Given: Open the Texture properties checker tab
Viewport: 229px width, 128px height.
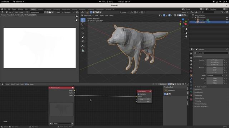Looking at the screenshot, I should (191, 100).
